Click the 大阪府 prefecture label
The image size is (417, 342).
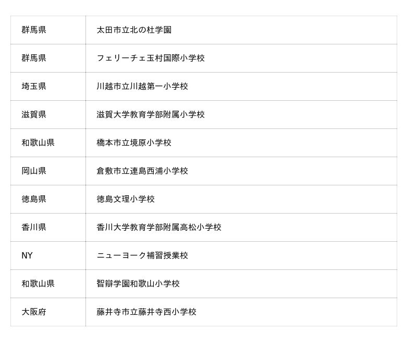pos(34,312)
